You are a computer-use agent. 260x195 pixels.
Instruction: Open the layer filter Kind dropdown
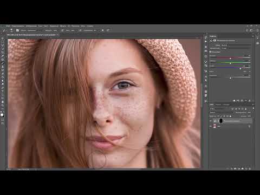[217, 109]
